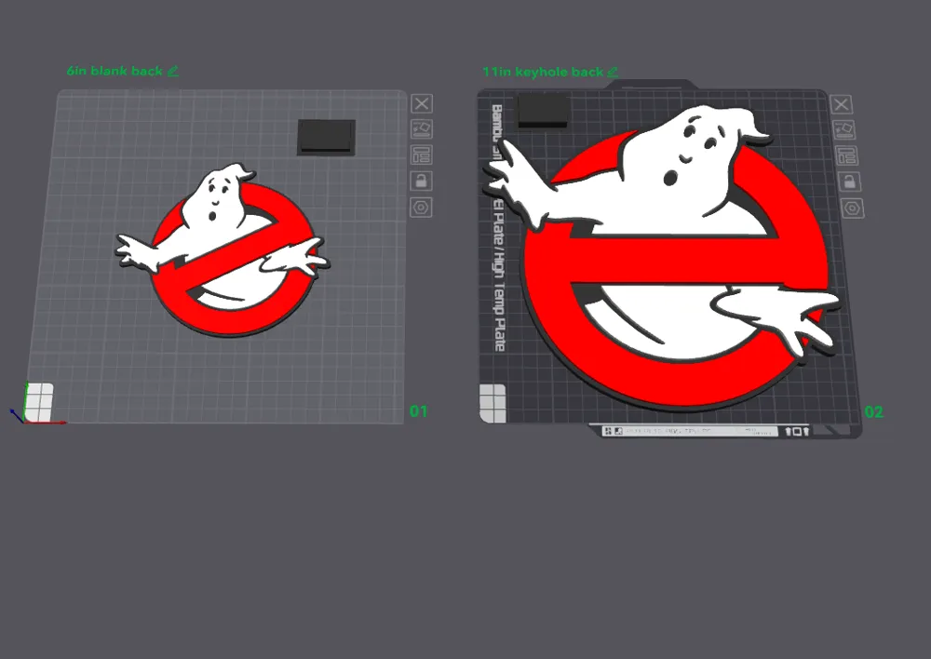931x659 pixels.
Task: Select the black block object on plate 02
Action: 543,110
